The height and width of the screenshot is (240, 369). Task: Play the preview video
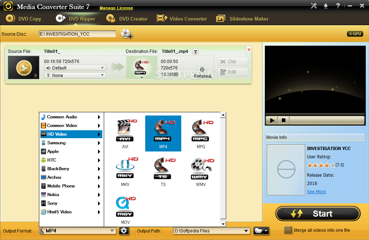pos(272,120)
